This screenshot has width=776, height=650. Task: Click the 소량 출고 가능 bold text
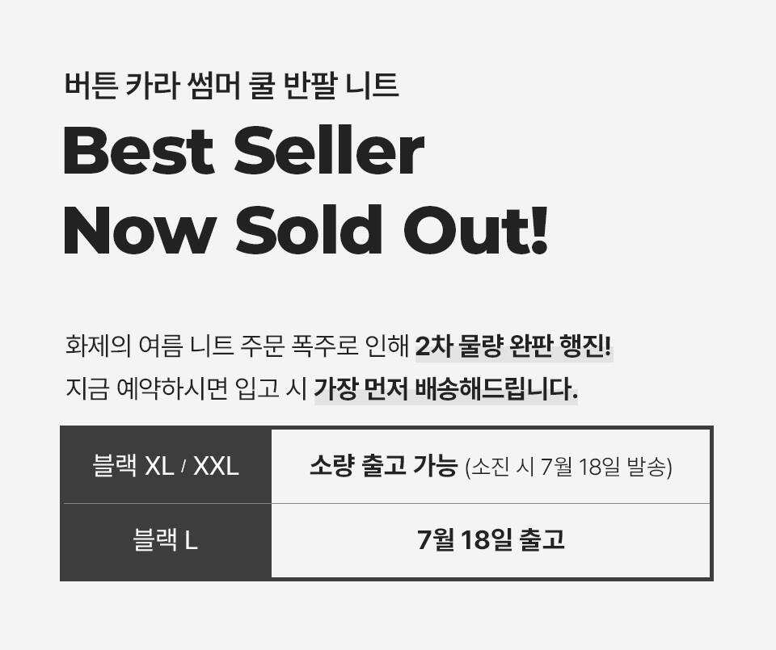(x=383, y=466)
